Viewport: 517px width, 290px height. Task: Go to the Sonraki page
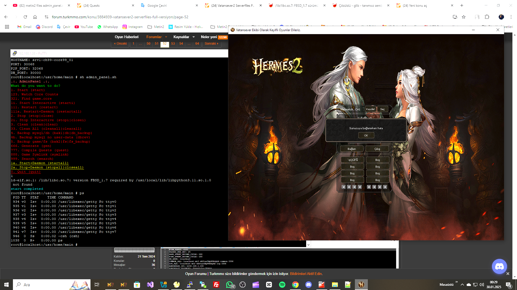point(211,44)
